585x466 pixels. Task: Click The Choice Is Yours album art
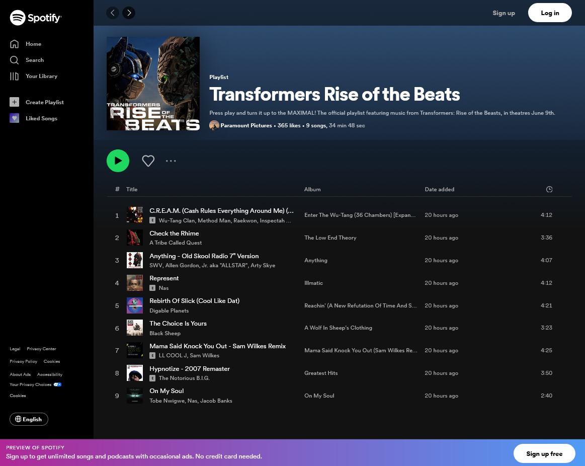tap(135, 328)
